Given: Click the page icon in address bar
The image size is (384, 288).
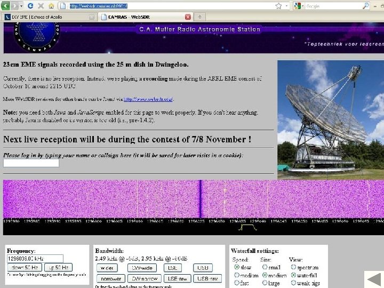Looking at the screenshot, I should [x=63, y=6].
